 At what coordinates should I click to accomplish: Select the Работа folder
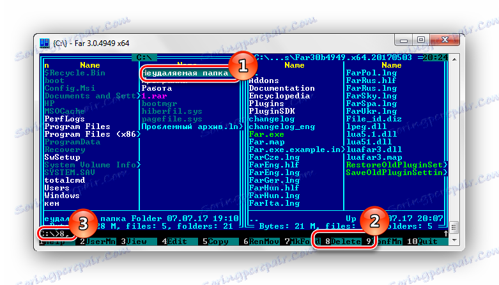[x=157, y=88]
